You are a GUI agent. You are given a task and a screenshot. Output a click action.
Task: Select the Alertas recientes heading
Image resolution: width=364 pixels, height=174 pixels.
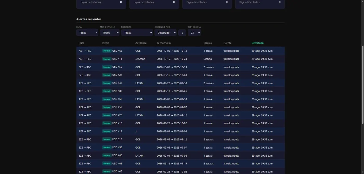(x=89, y=19)
